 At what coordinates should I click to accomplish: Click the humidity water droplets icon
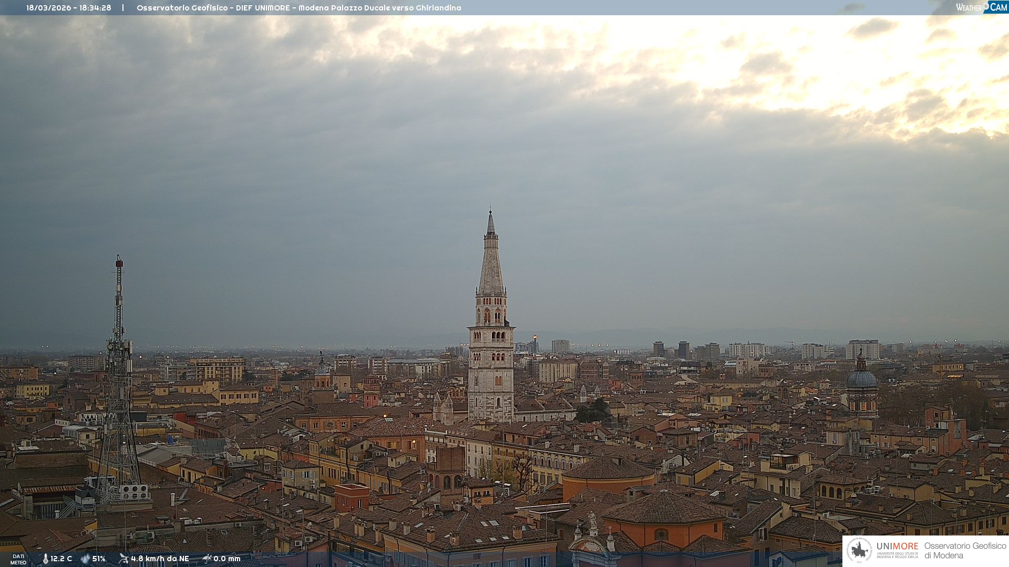[x=85, y=559]
